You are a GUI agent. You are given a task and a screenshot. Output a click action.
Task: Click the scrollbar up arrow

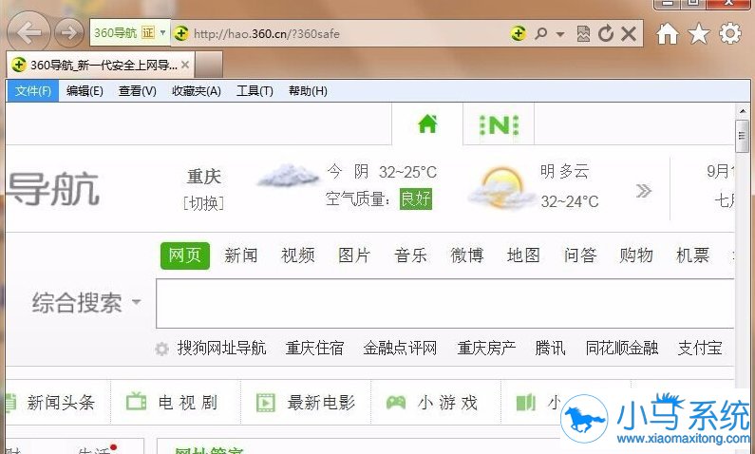(742, 111)
